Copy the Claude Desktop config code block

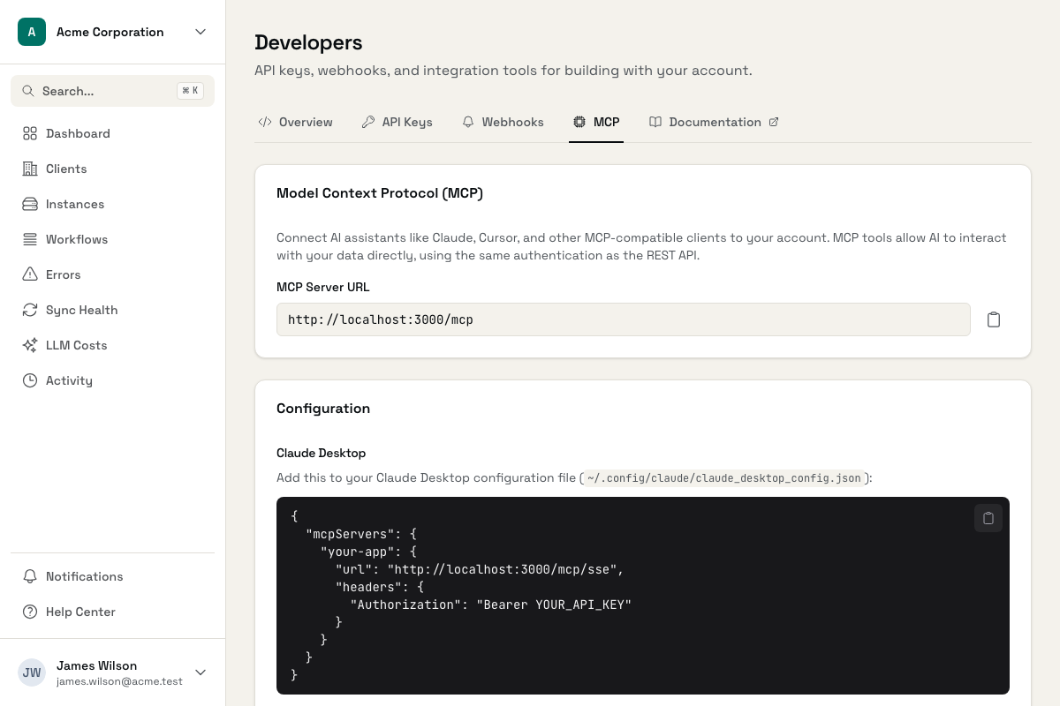[x=988, y=518]
